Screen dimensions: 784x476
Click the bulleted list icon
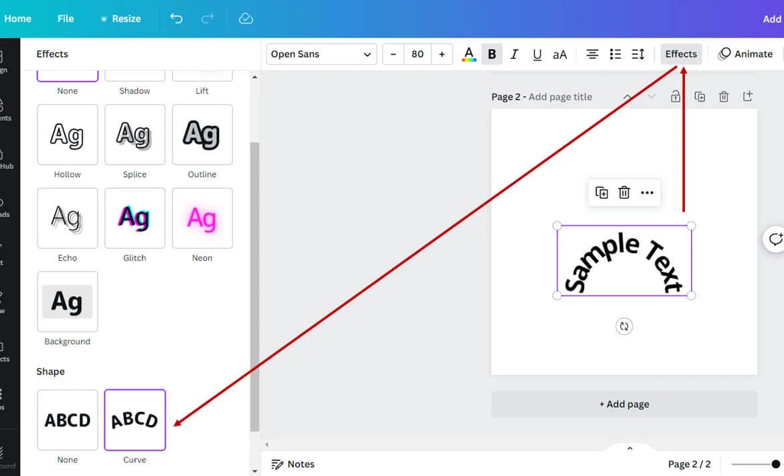pos(615,53)
